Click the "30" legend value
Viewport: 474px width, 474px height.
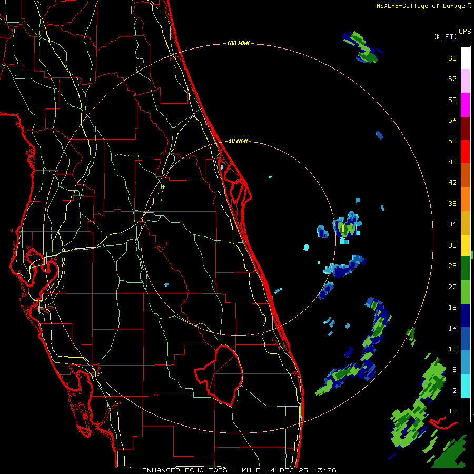pos(452,245)
